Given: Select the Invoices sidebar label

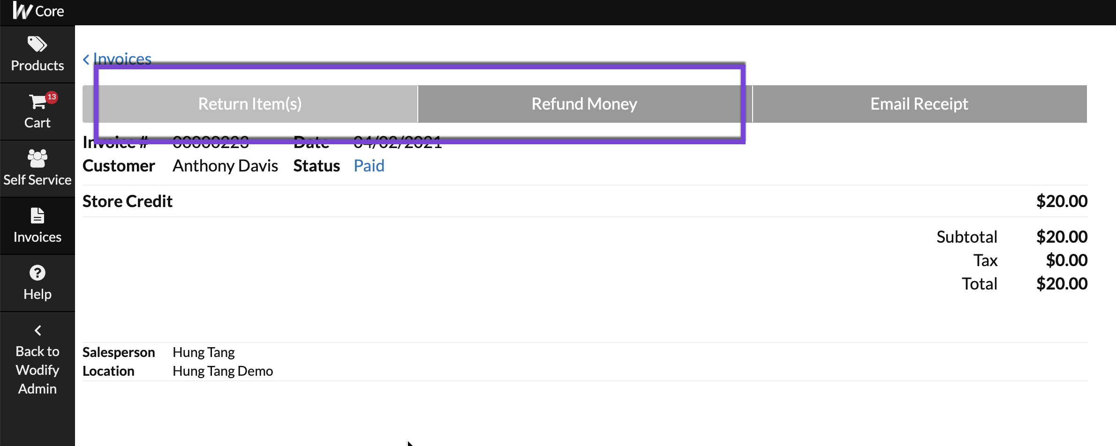Looking at the screenshot, I should tap(38, 237).
